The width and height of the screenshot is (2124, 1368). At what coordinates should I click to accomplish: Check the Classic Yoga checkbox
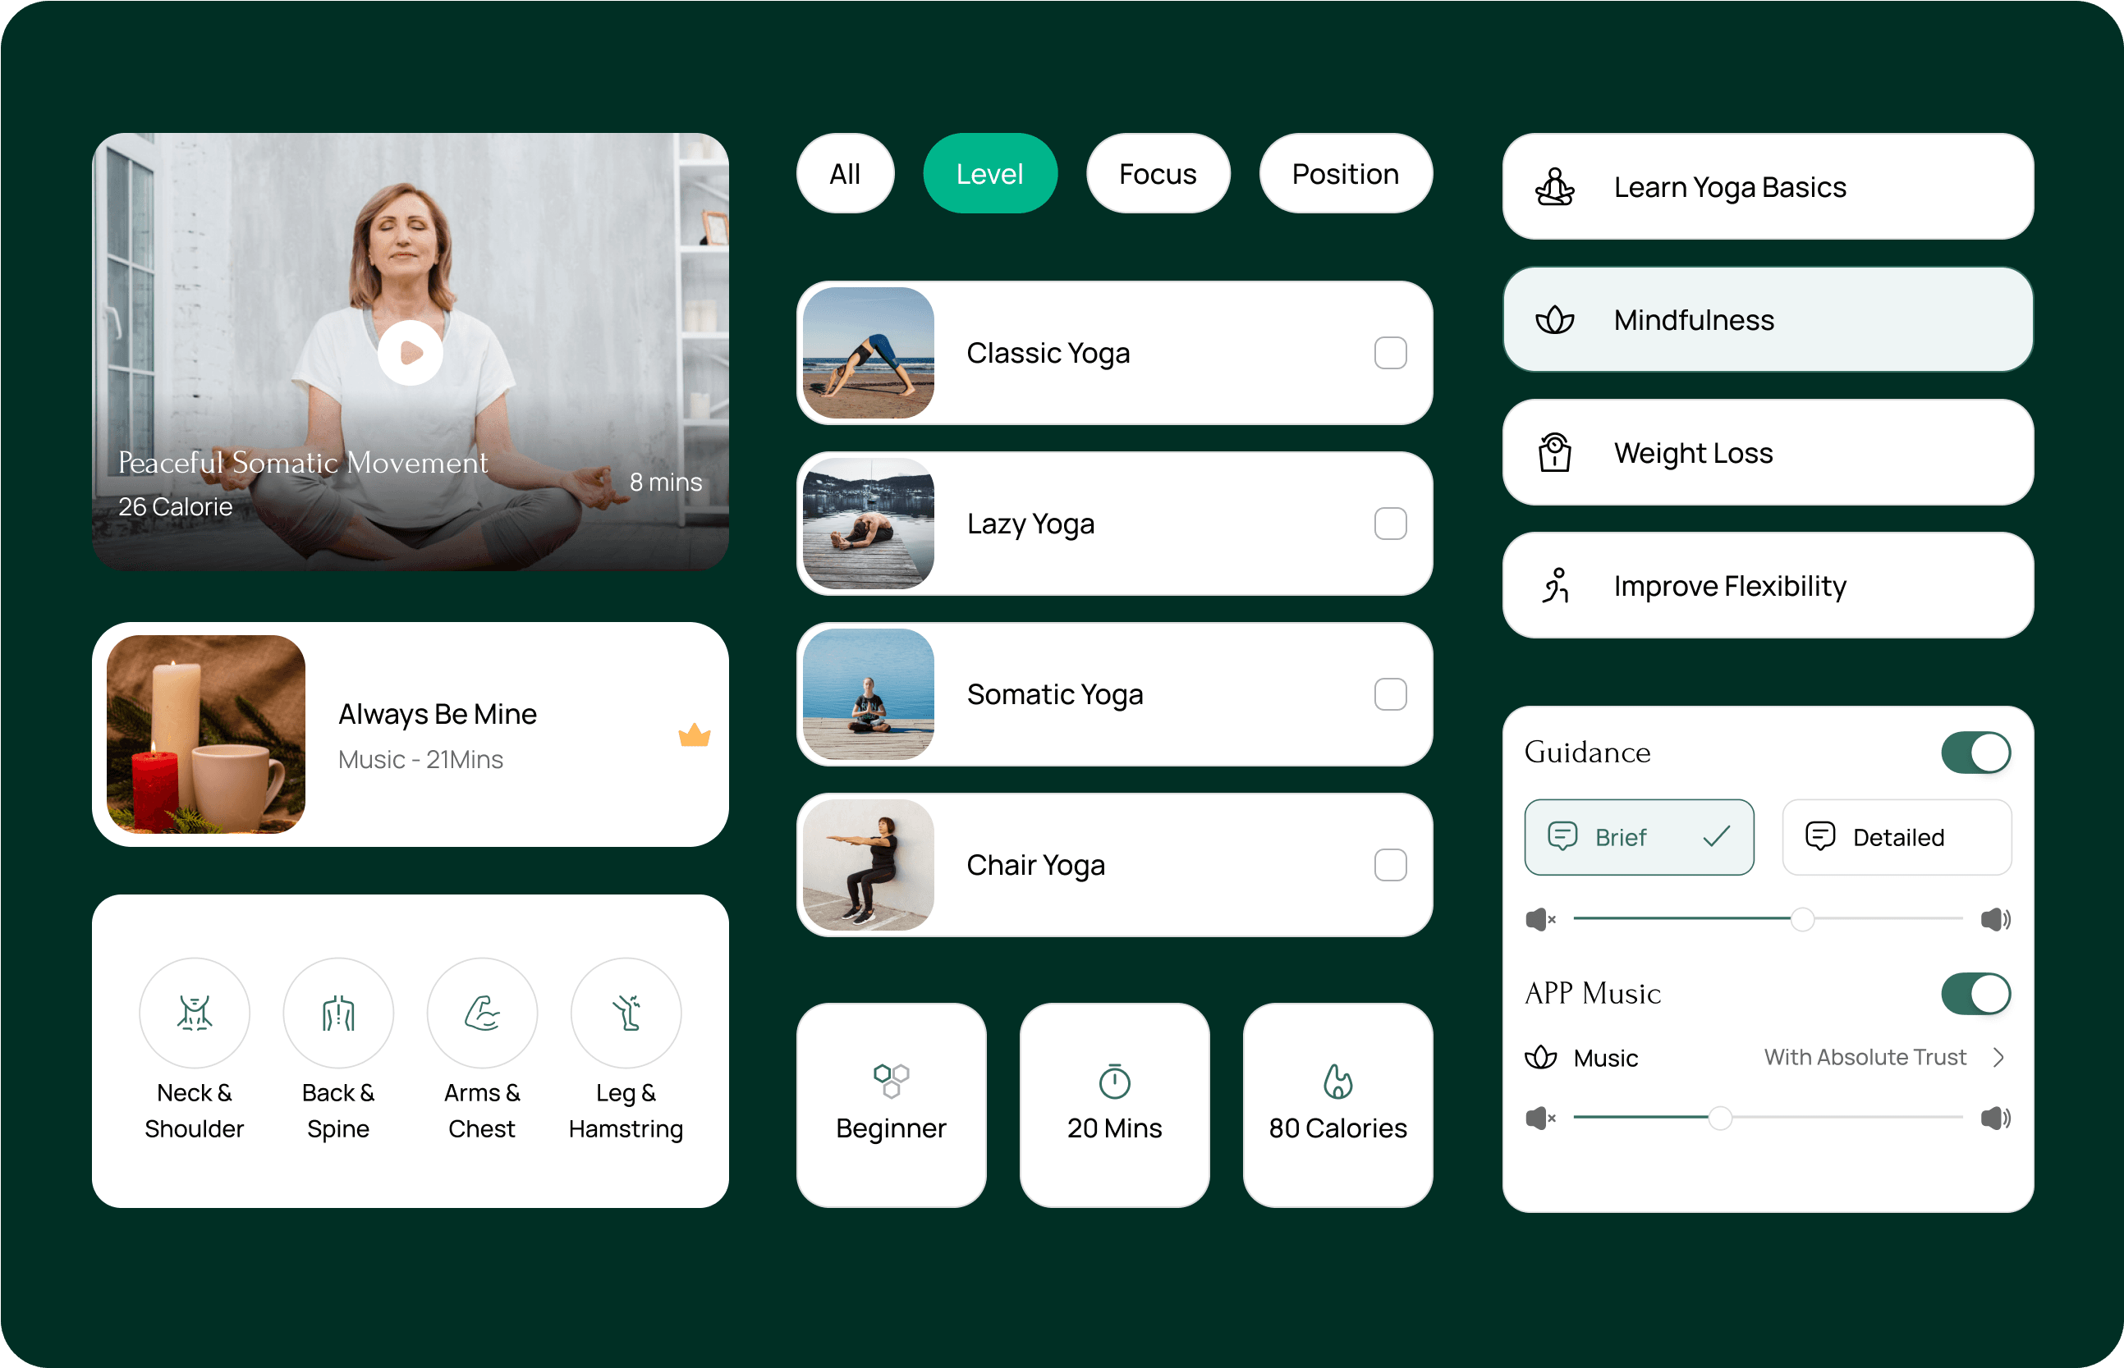[x=1390, y=353]
